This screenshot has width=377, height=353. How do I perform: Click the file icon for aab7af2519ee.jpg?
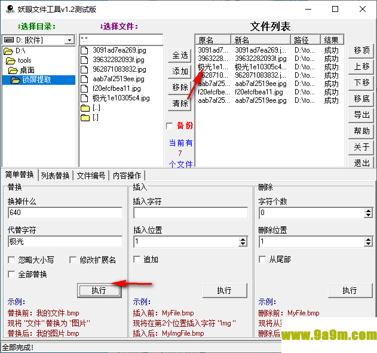pos(84,79)
